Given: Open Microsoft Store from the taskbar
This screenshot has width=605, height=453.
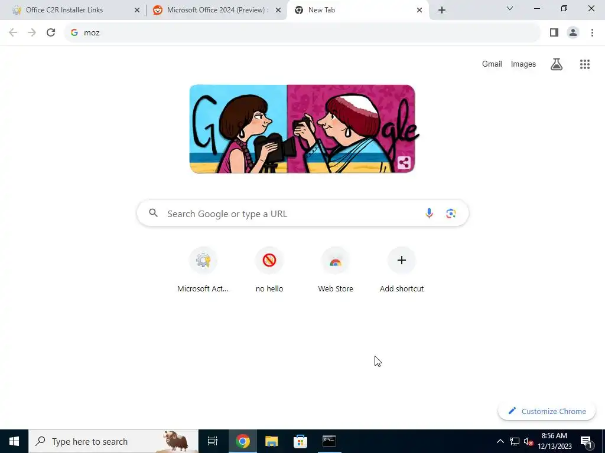Looking at the screenshot, I should [x=300, y=441].
